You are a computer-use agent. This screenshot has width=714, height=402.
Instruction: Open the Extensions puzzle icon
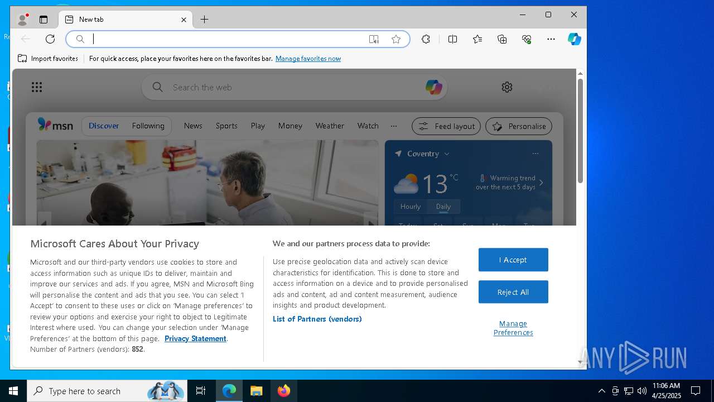(426, 39)
